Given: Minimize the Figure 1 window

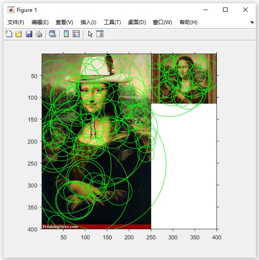Looking at the screenshot, I should [x=206, y=10].
